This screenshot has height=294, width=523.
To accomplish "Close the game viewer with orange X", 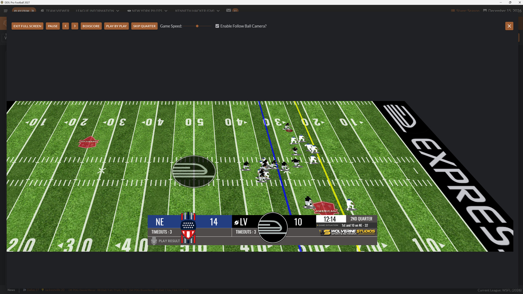I will pyautogui.click(x=509, y=26).
